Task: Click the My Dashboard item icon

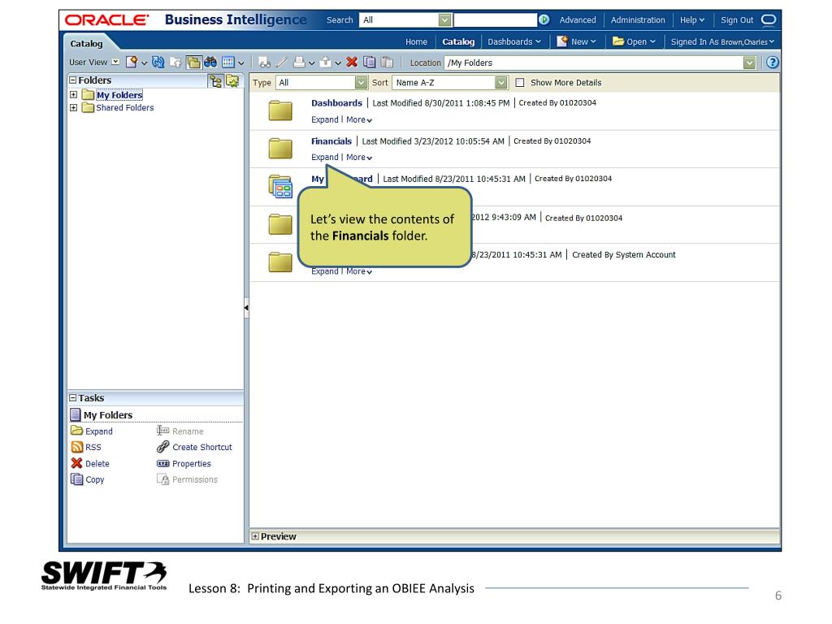Action: point(280,187)
